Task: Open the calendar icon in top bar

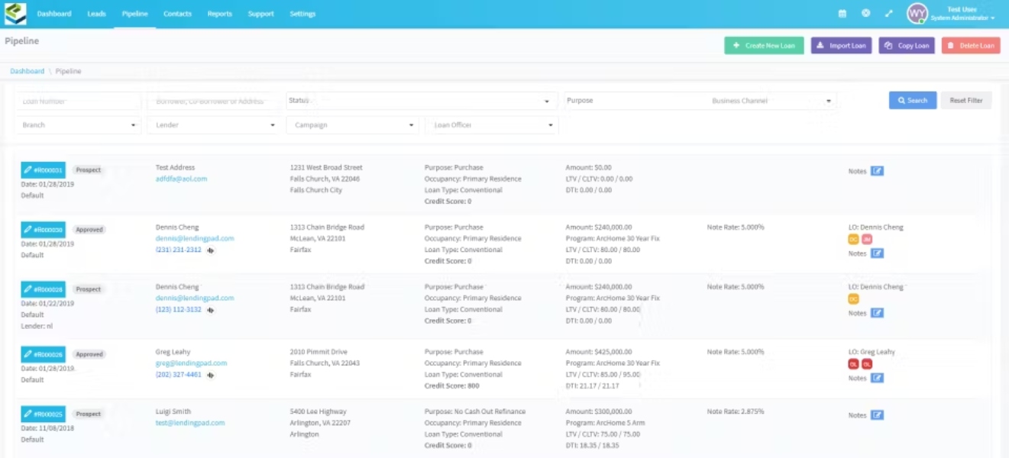Action: pos(842,14)
